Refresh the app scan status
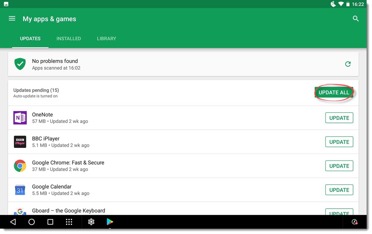This screenshot has height=234, width=372. [x=348, y=64]
